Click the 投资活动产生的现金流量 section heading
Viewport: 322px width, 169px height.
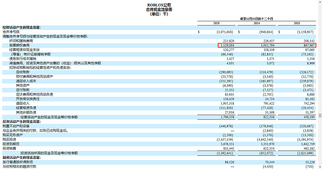22,122
